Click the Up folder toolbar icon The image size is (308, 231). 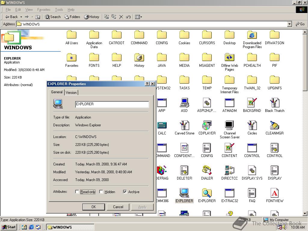point(38,17)
